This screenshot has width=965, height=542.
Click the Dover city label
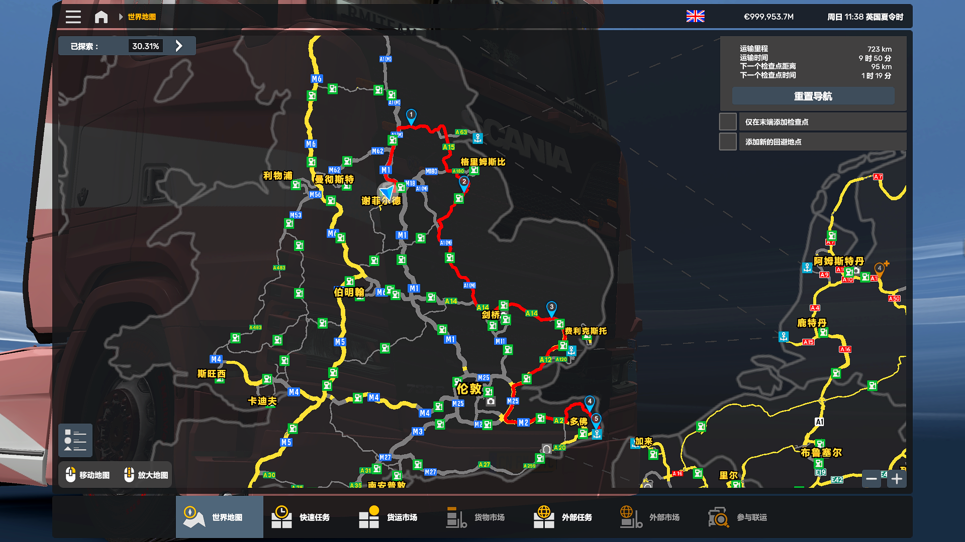tap(578, 421)
